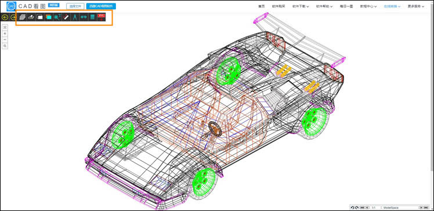The image size is (434, 211).
Task: Click the white select file button
Action: [75, 6]
